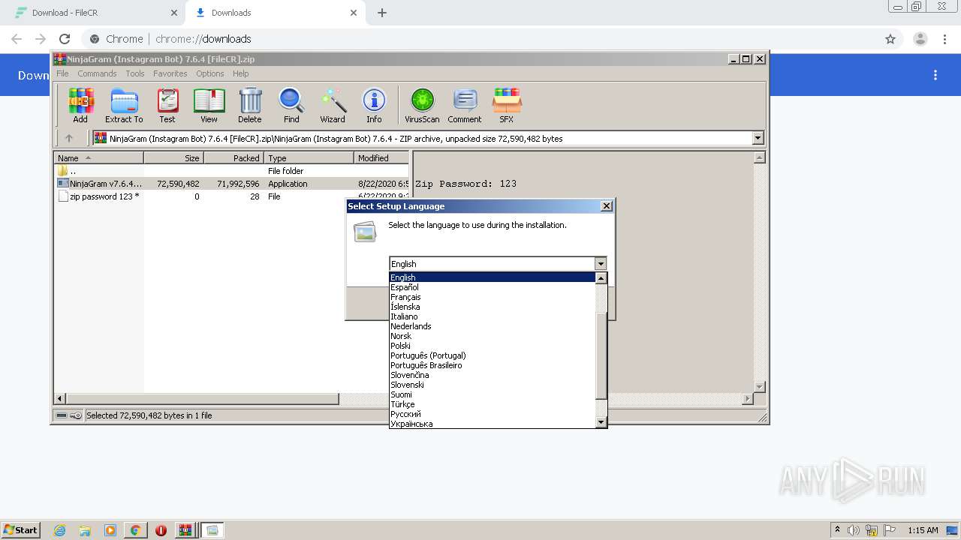Viewport: 961px width, 540px height.
Task: Choose Português Brasileiro language
Action: point(492,365)
